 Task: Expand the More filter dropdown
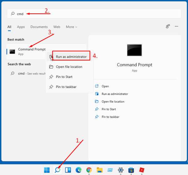[x=71, y=27]
